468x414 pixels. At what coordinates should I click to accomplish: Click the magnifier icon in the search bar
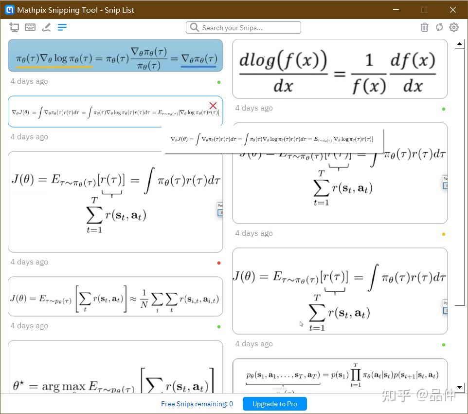point(195,28)
